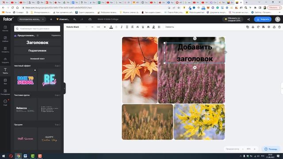Add a 'Заголовок' heading text
The width and height of the screenshot is (283, 159).
pyautogui.click(x=37, y=42)
